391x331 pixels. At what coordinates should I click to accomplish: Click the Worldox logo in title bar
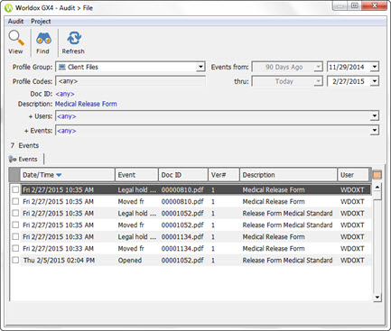(x=9, y=8)
